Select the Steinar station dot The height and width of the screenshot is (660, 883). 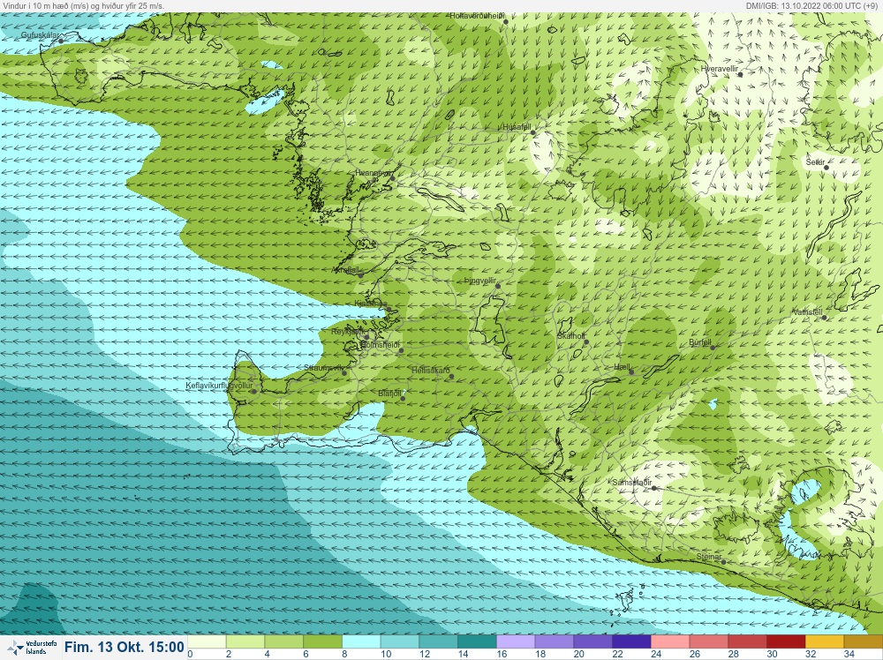(724, 562)
